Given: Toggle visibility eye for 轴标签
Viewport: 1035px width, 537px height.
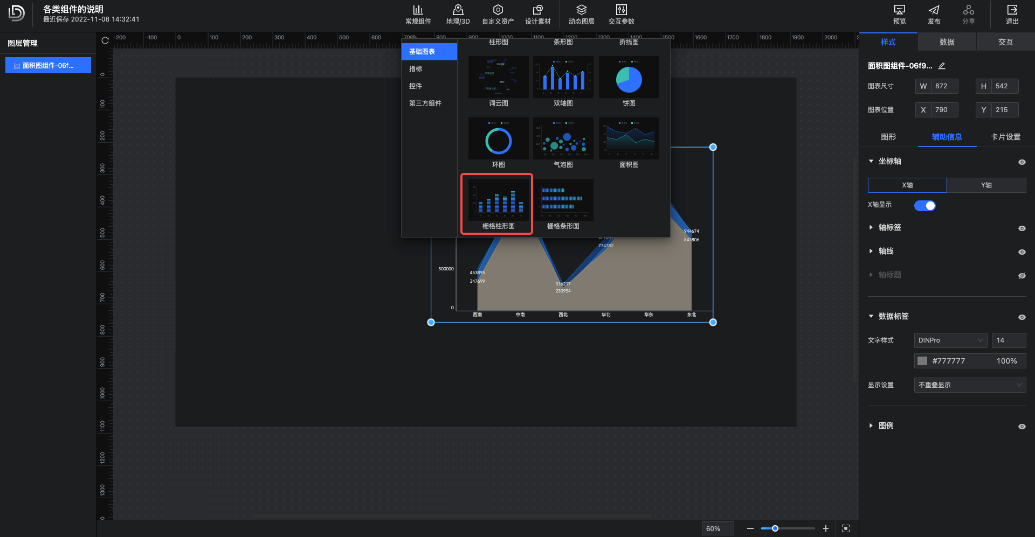Looking at the screenshot, I should click(x=1022, y=228).
